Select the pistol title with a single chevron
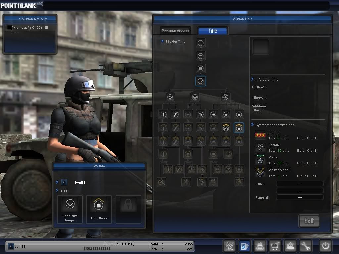Viewport: 339px width, 254px height. [200, 128]
